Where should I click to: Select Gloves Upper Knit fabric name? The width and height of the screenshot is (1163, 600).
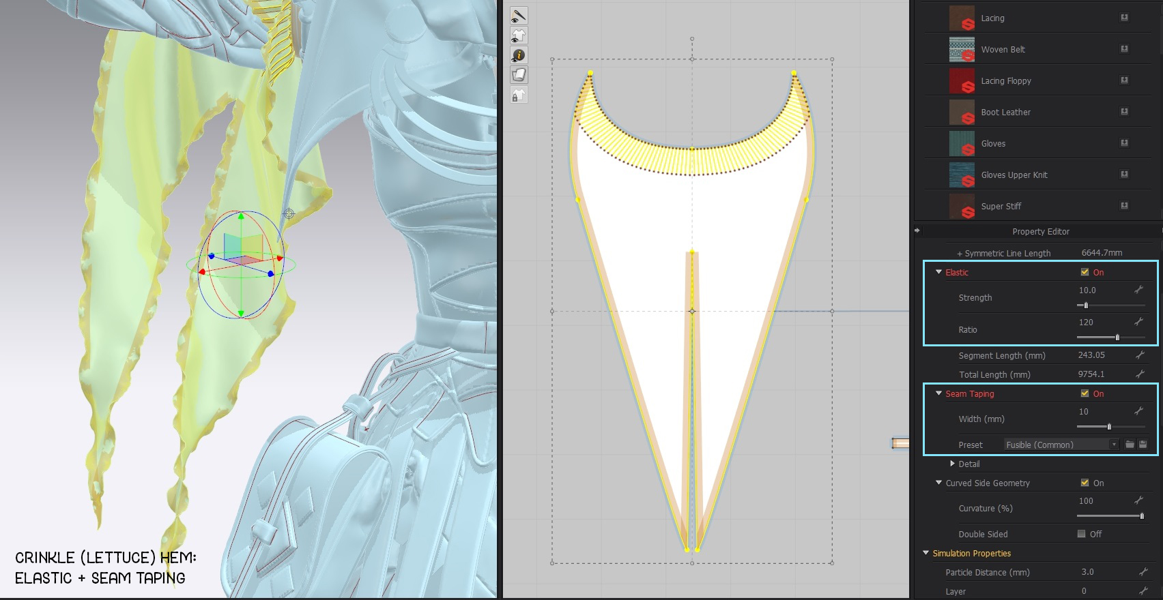[1014, 175]
